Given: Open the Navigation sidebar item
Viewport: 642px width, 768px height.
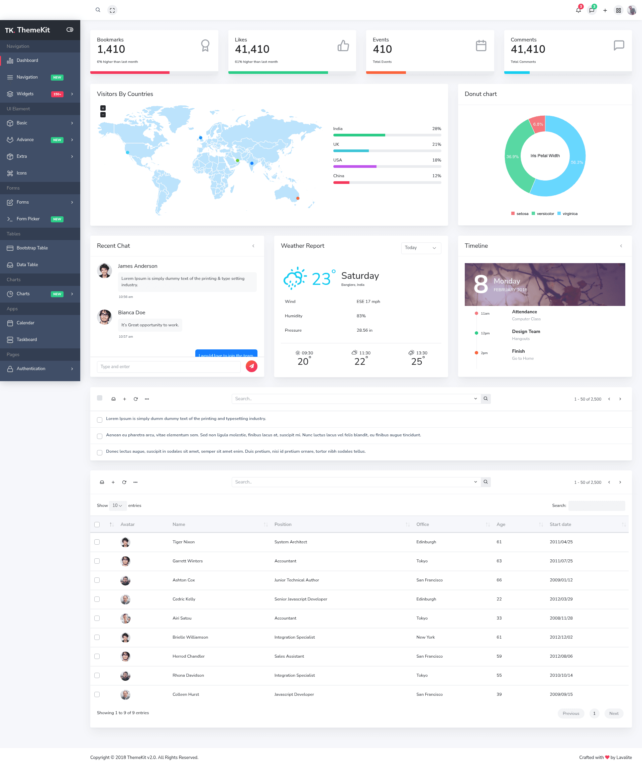Looking at the screenshot, I should coord(40,77).
